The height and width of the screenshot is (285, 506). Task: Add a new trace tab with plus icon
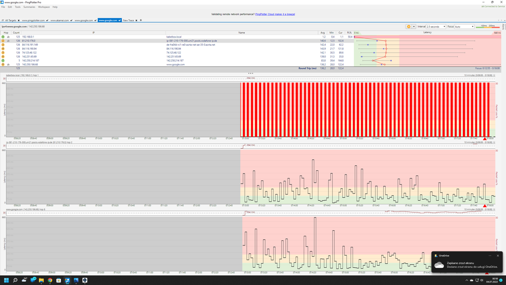[x=141, y=20]
